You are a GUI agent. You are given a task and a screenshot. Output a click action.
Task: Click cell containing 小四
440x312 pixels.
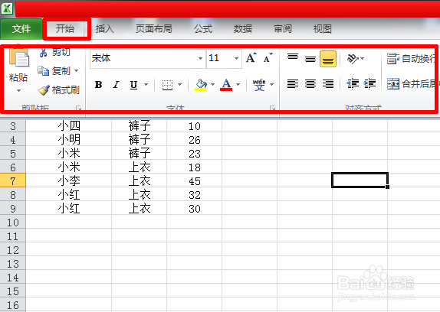point(69,126)
